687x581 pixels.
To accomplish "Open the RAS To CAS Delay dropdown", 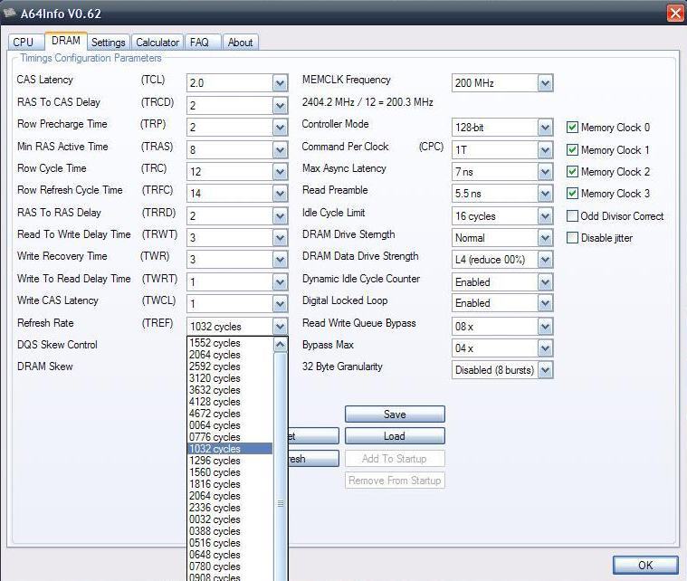I will tap(280, 106).
